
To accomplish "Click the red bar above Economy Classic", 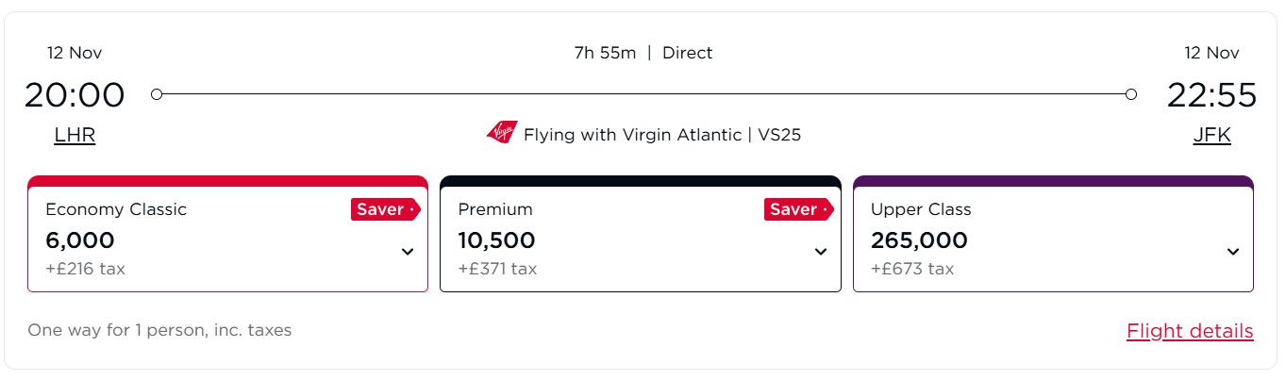I will pyautogui.click(x=227, y=181).
